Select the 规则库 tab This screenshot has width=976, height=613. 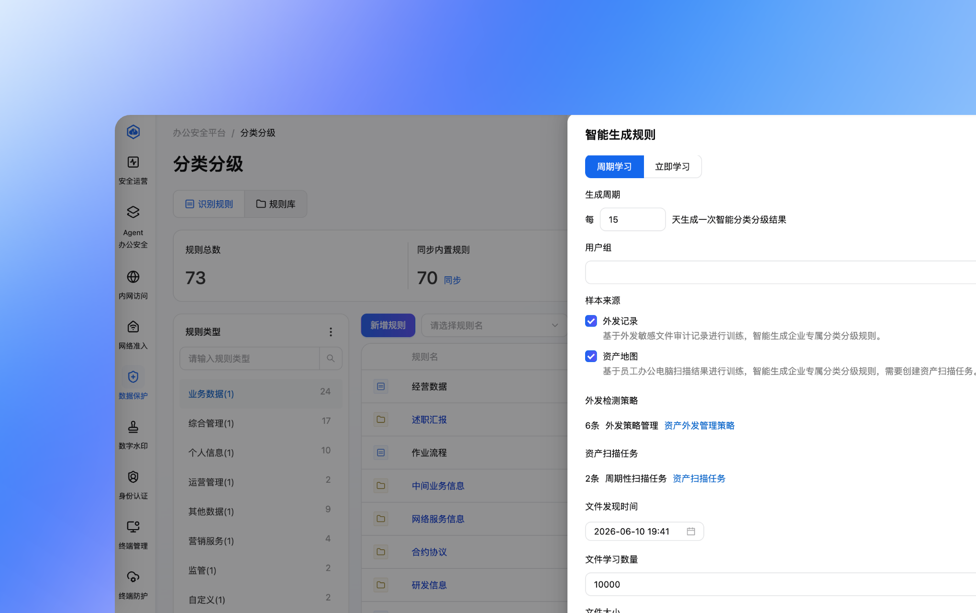(x=276, y=204)
